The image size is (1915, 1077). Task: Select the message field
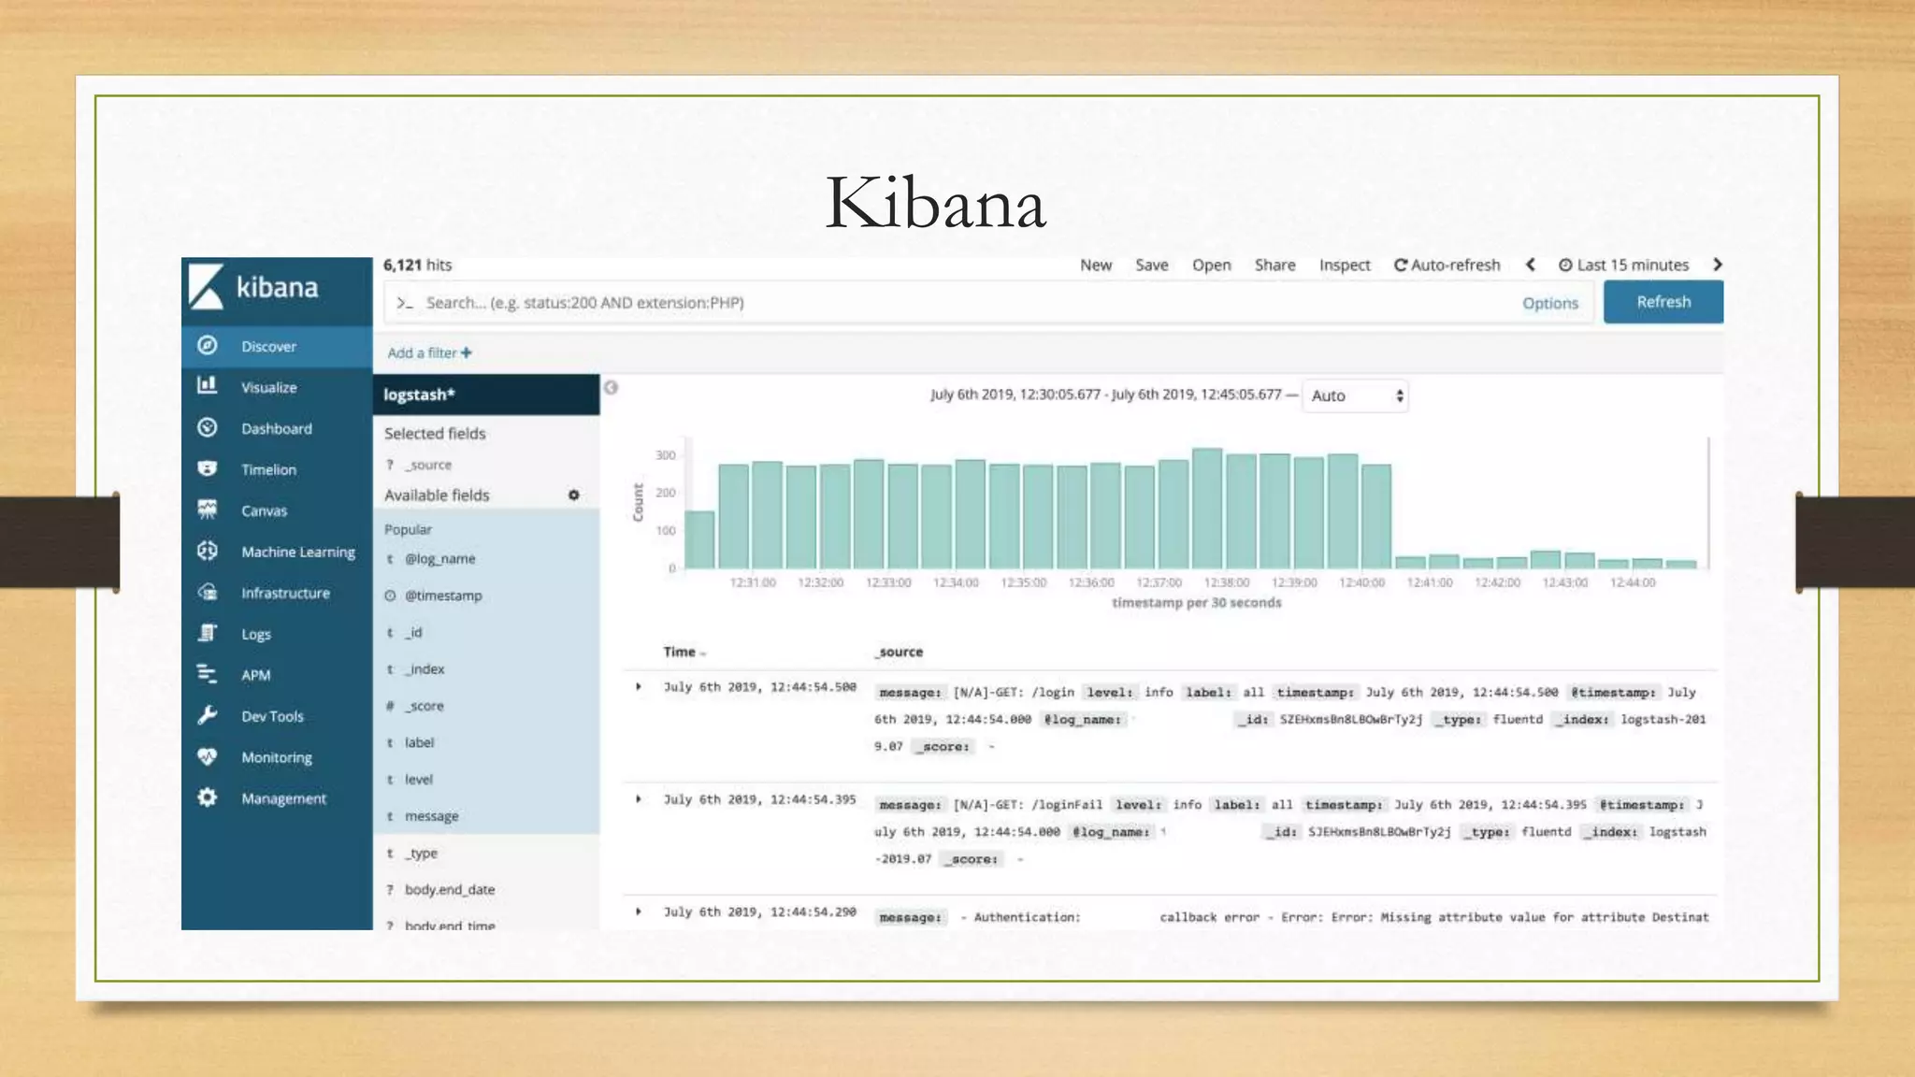432,816
